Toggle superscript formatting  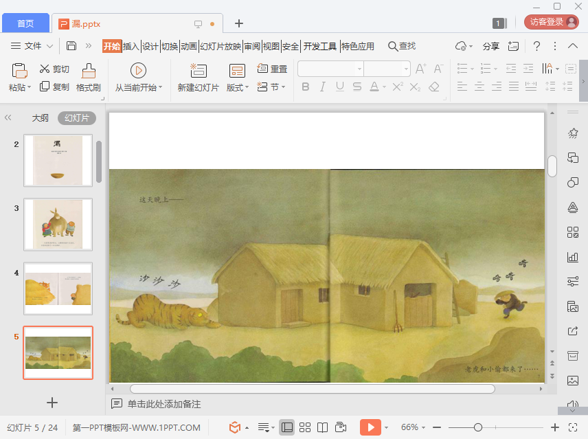pyautogui.click(x=398, y=87)
